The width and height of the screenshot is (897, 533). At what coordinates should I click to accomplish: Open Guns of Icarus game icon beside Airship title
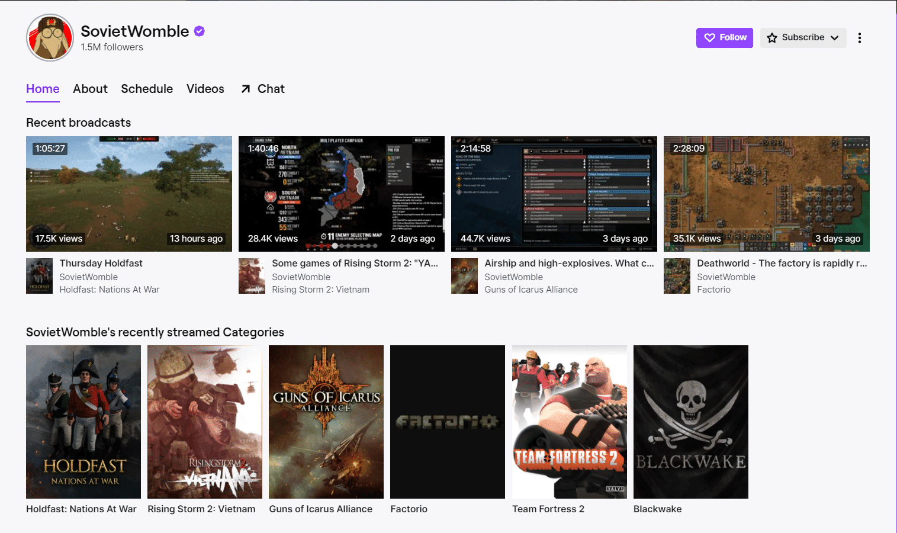464,276
